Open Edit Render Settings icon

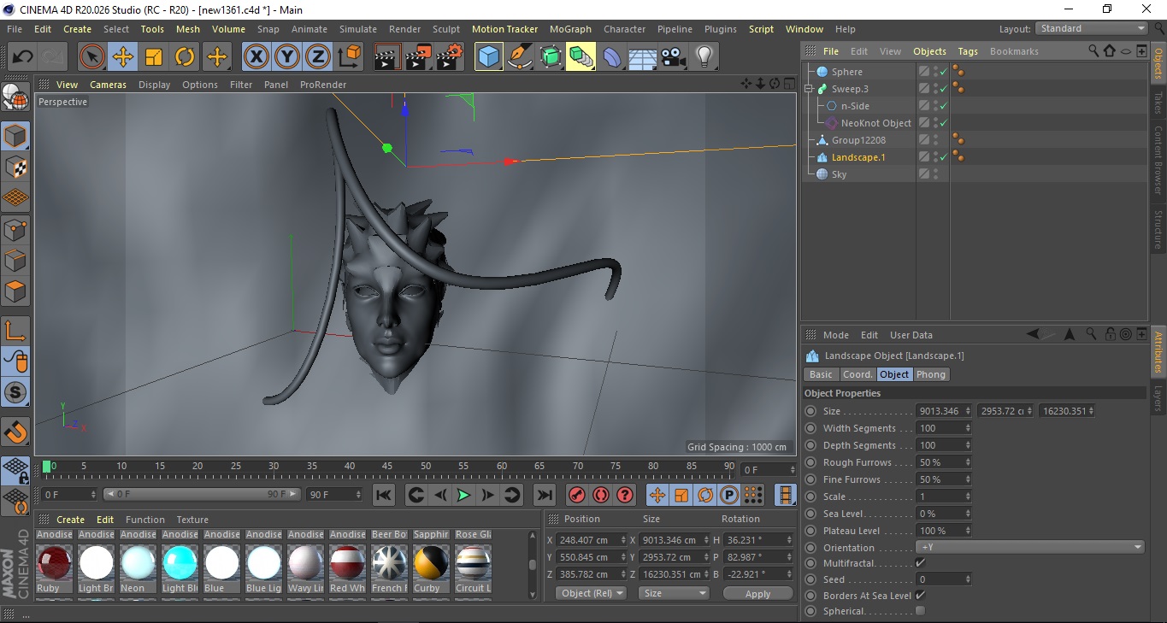[x=450, y=57]
